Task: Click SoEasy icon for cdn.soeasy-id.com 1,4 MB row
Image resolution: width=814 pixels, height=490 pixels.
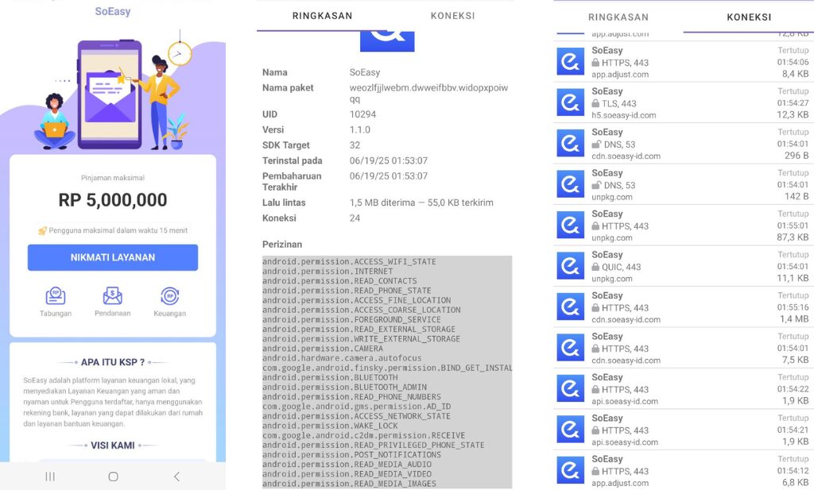Action: tap(571, 307)
